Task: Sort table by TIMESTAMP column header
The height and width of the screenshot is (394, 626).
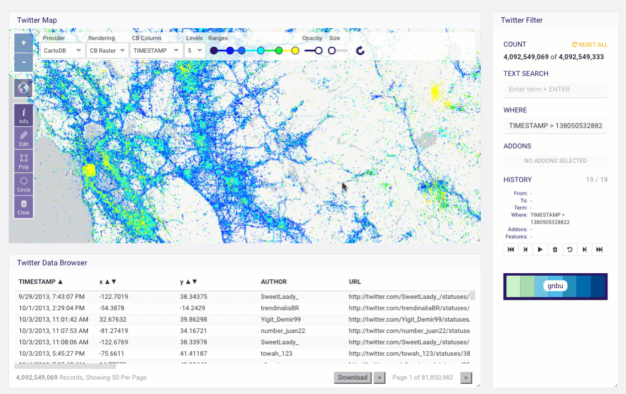Action: pos(41,282)
